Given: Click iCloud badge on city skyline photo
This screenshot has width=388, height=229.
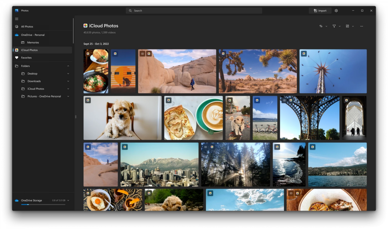Looking at the screenshot, I should [125, 147].
